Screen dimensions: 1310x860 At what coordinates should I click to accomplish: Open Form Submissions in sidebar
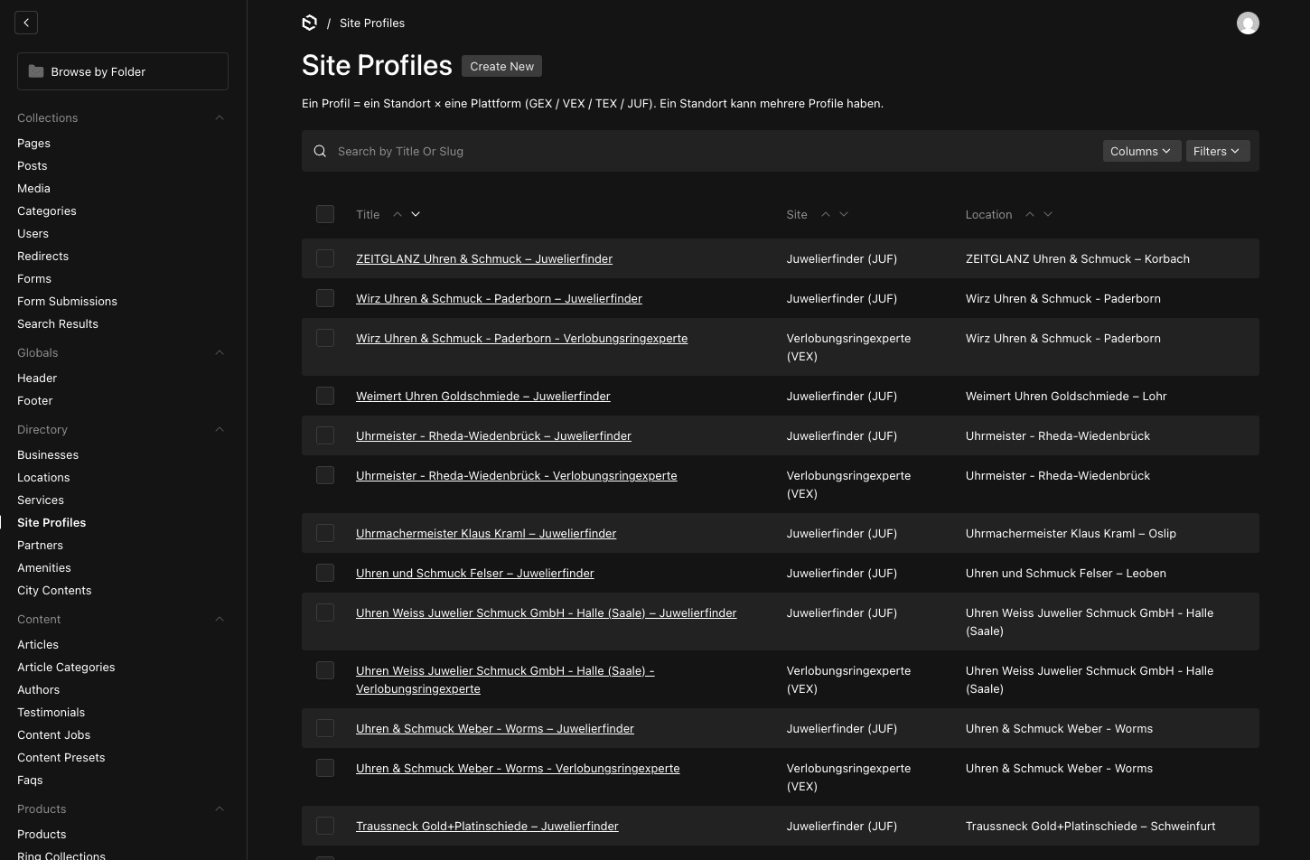point(67,301)
